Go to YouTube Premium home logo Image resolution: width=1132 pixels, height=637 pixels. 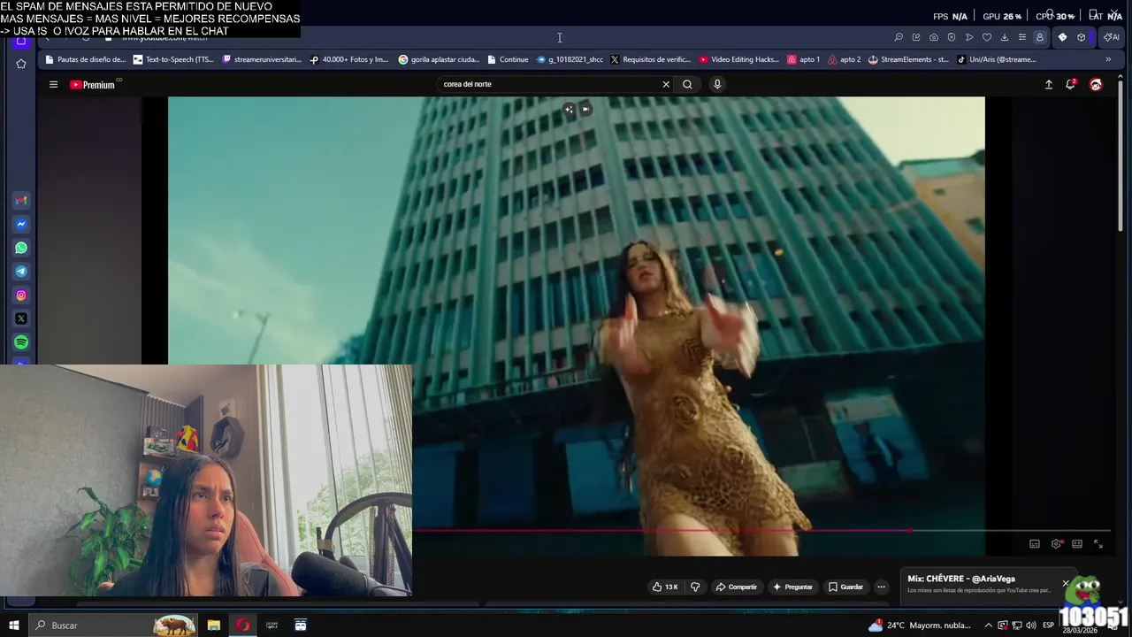[93, 85]
